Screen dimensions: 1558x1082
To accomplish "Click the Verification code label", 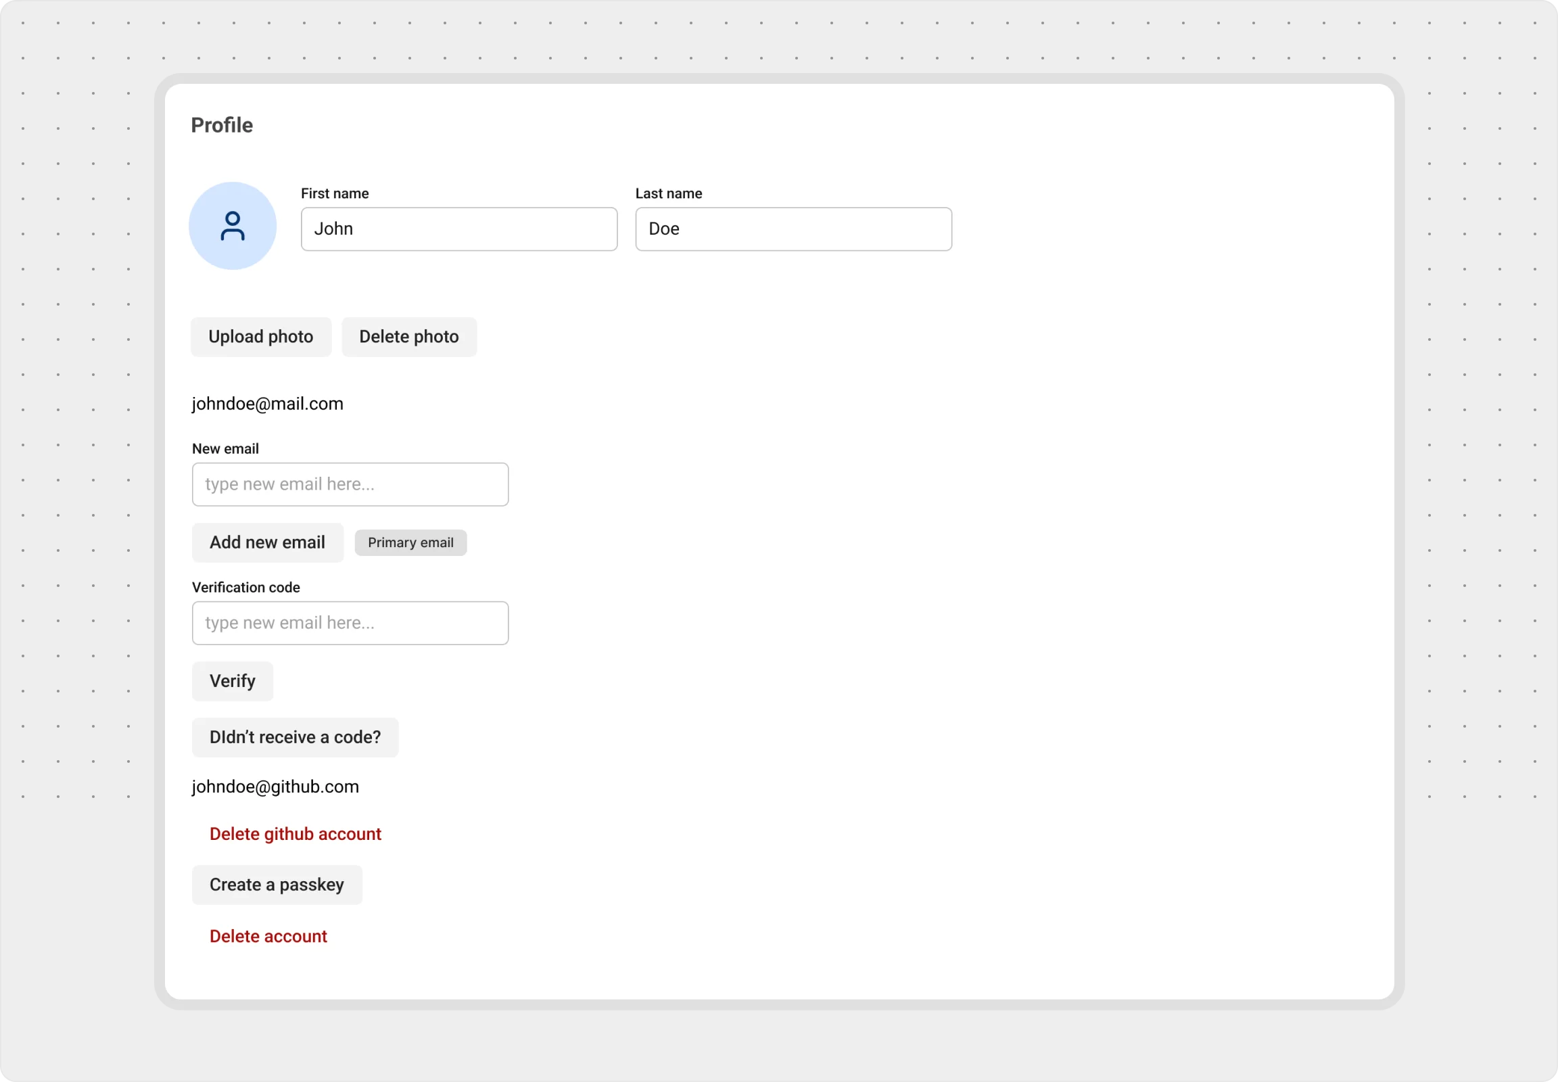I will [245, 587].
